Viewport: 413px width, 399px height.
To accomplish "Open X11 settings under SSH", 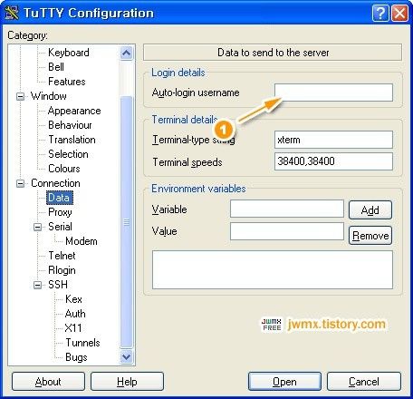I will [73, 328].
